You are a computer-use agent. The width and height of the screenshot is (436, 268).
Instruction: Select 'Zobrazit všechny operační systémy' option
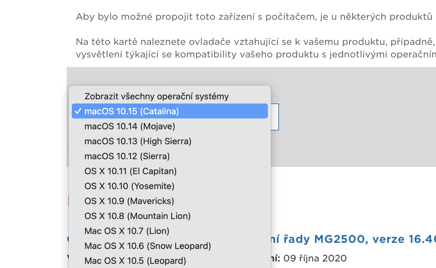[x=156, y=96]
